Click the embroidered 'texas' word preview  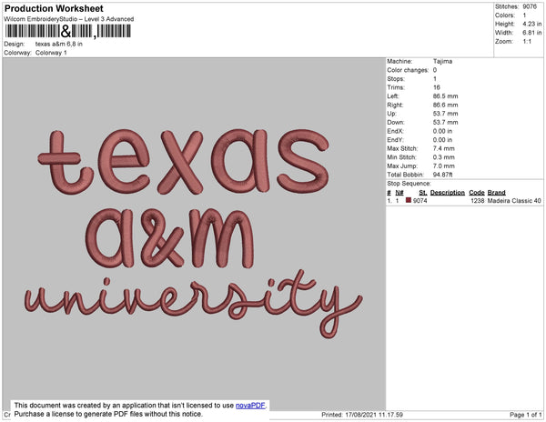(x=184, y=161)
